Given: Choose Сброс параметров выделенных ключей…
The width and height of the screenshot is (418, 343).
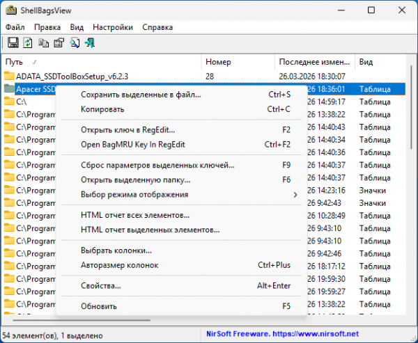Looking at the screenshot, I should tap(181, 165).
